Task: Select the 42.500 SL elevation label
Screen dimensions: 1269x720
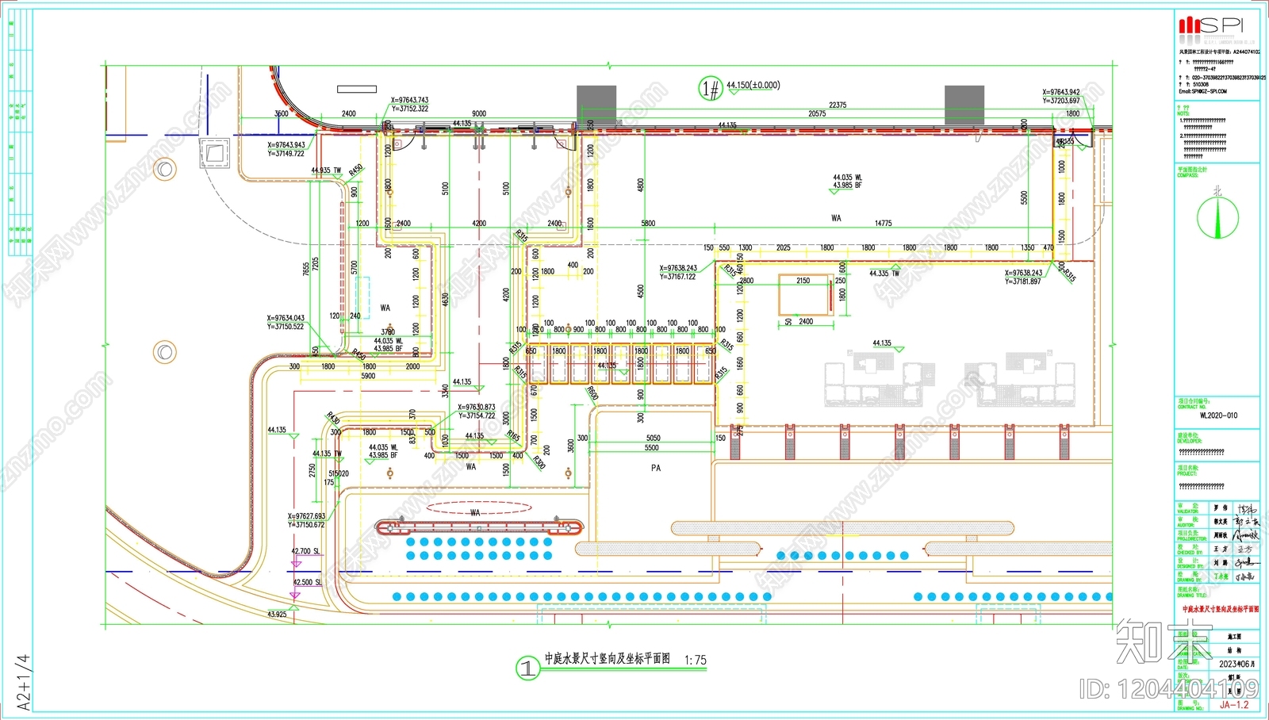Action: (x=308, y=582)
